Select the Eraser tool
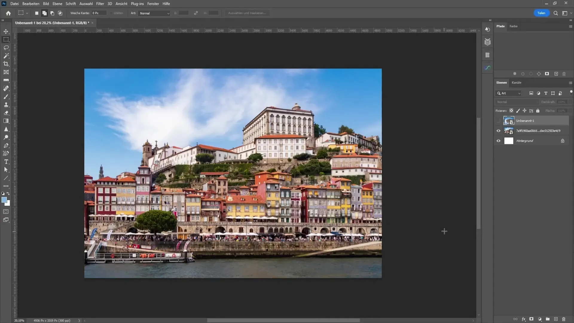Image resolution: width=574 pixels, height=323 pixels. [6, 113]
